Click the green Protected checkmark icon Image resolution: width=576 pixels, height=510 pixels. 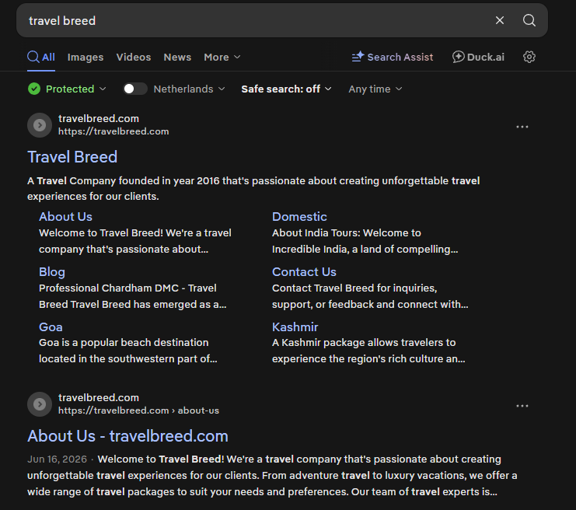tap(34, 89)
